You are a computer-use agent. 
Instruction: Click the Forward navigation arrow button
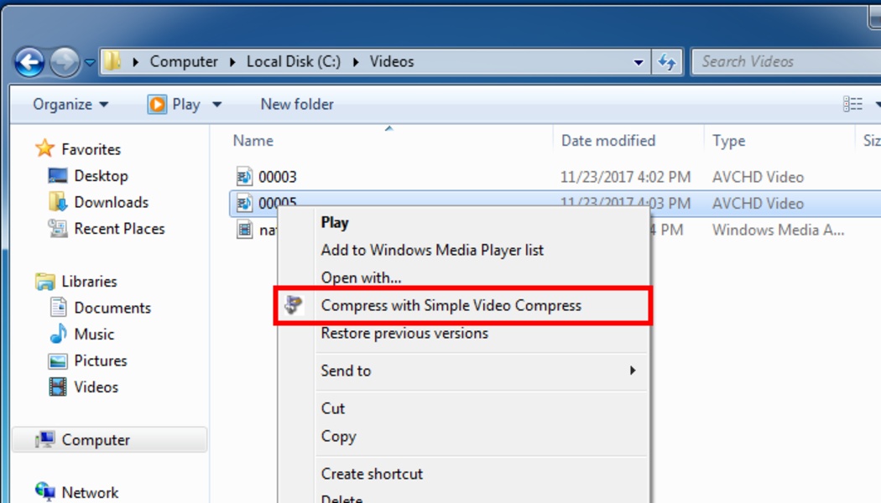(64, 61)
